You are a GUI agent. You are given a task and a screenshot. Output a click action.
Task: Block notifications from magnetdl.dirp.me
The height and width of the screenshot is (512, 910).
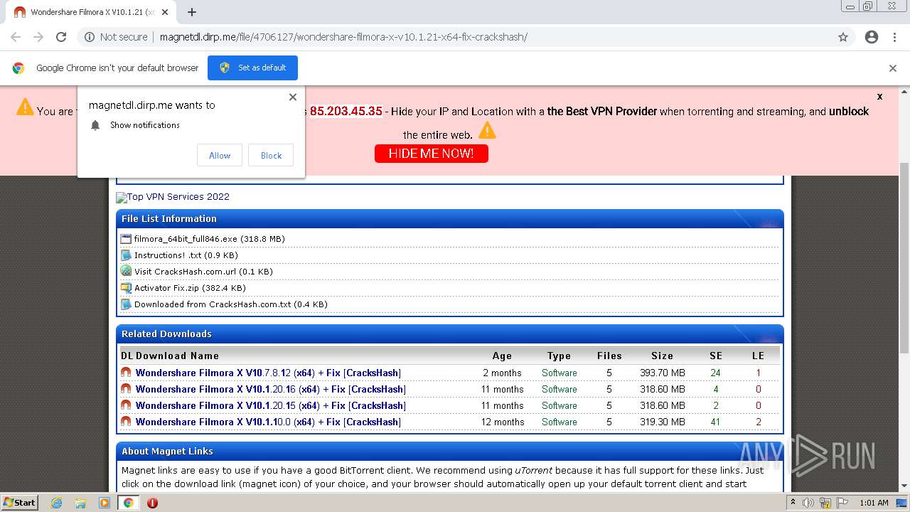pos(271,155)
